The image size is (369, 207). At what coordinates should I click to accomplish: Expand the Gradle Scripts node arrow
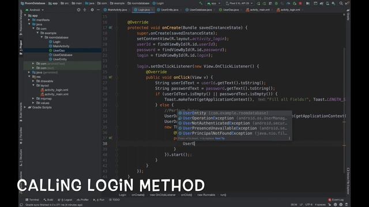[25, 108]
